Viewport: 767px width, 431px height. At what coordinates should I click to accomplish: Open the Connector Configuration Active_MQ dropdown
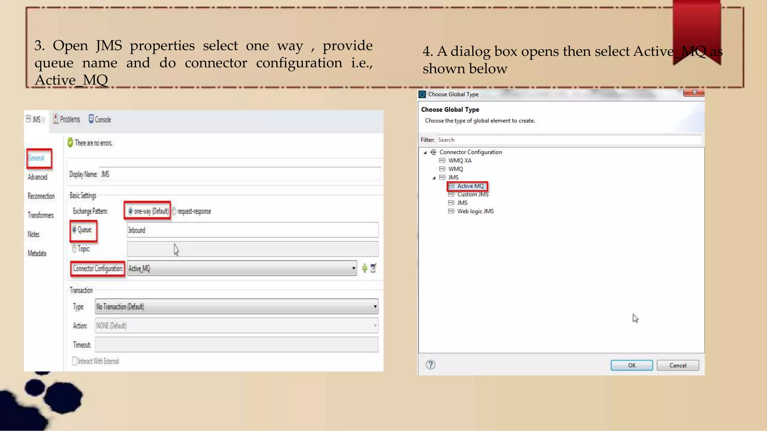[x=242, y=268]
